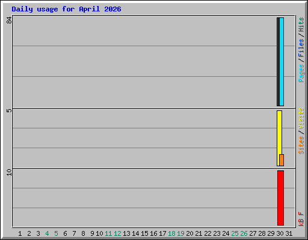The width and height of the screenshot is (308, 240).
Task: Click the day label '8' on the axis
Action: [x=83, y=233]
